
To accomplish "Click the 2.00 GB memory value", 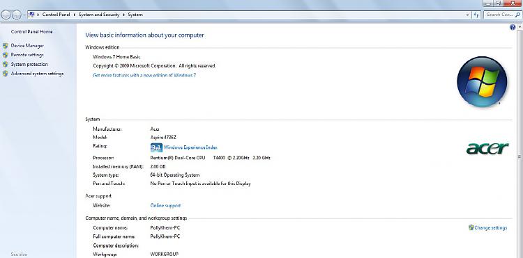I will (158, 166).
